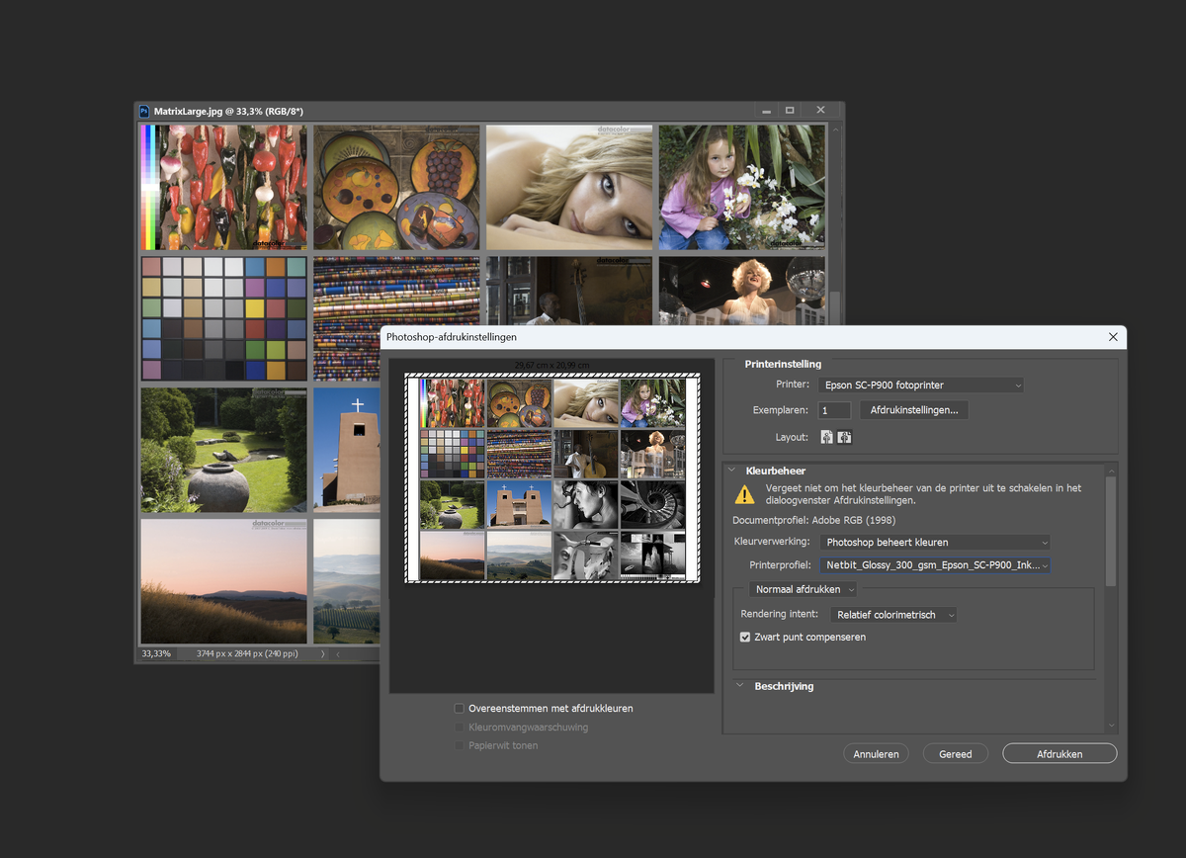Click the Photoshop icon in document title bar

[x=144, y=112]
